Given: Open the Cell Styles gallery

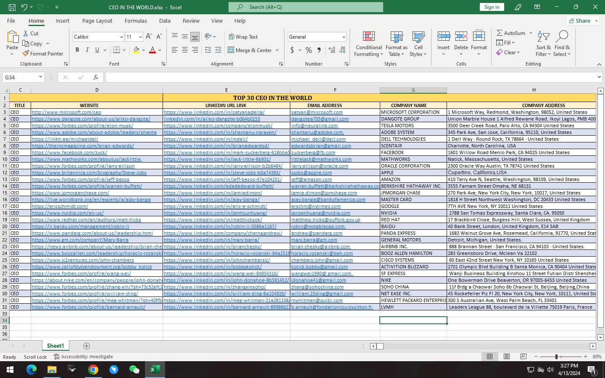Looking at the screenshot, I should (418, 44).
